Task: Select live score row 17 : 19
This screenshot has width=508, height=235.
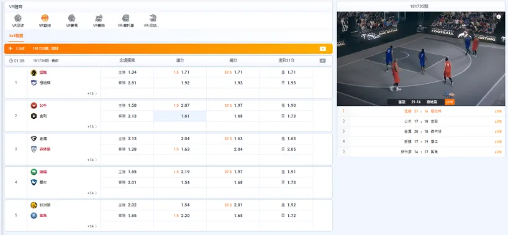Action: pos(421,142)
